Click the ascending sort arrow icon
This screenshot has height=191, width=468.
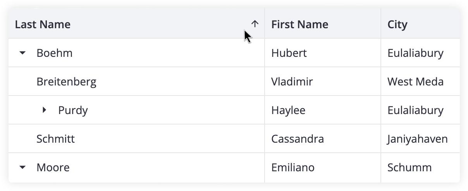pos(255,24)
